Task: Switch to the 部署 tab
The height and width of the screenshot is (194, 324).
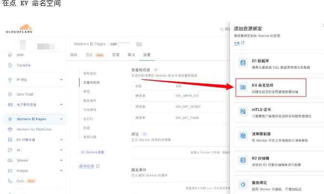Action: [116, 55]
